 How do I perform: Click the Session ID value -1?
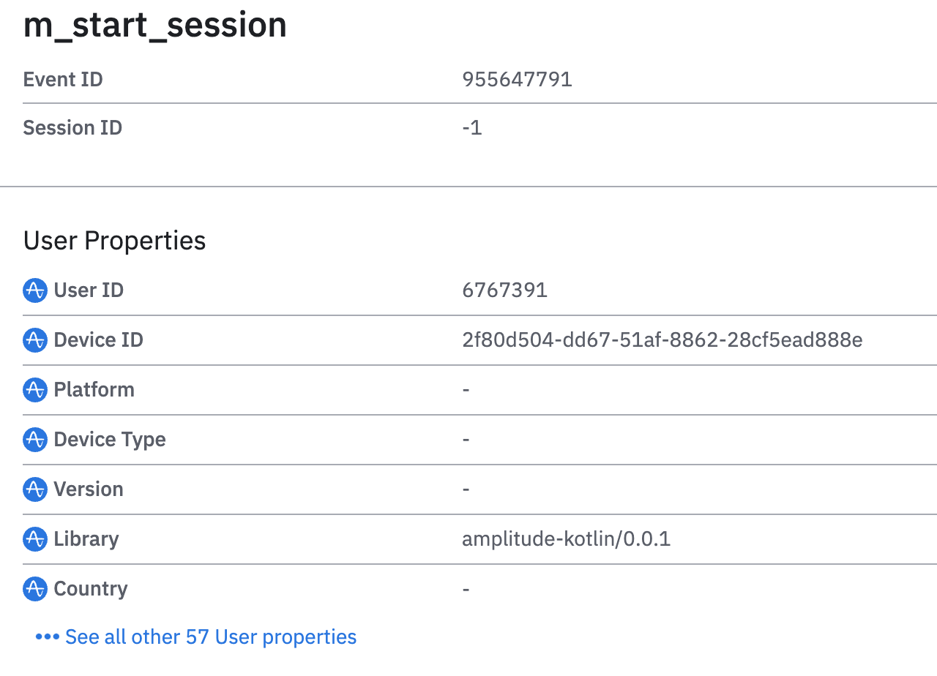(471, 127)
